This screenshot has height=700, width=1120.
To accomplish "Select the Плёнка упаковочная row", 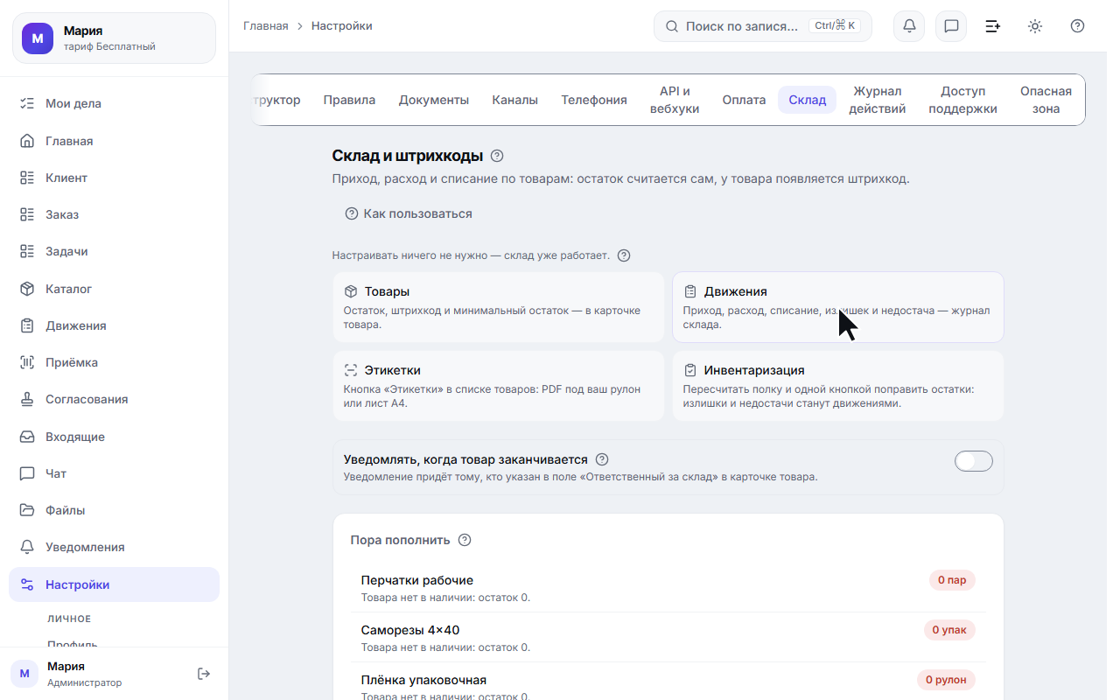I will [668, 682].
